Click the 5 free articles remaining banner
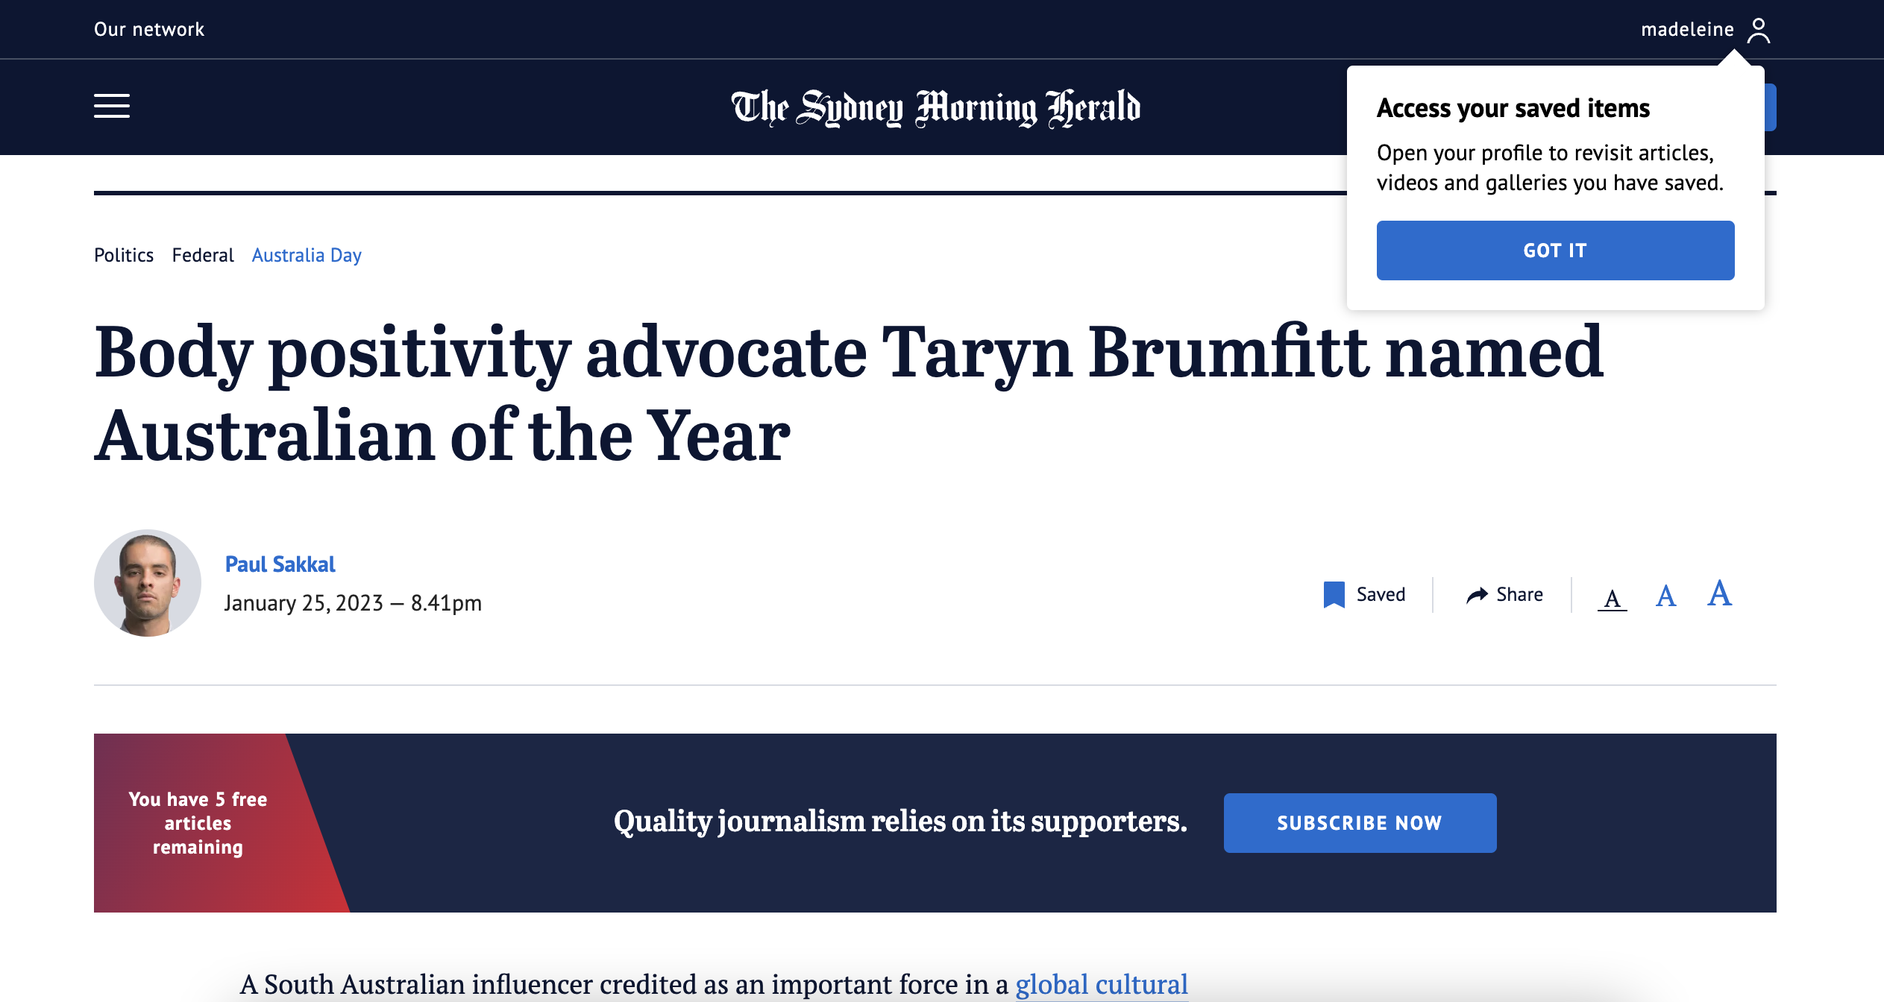This screenshot has height=1002, width=1884. [198, 823]
